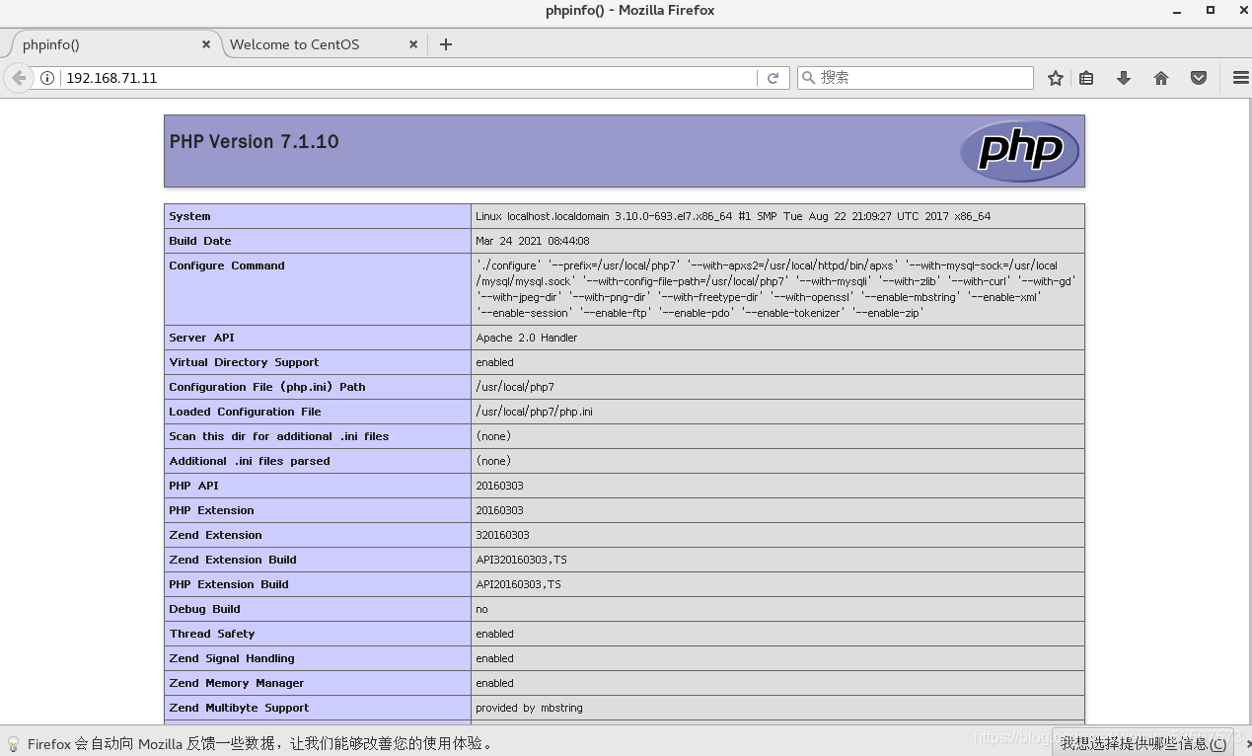1252x756 pixels.
Task: Click the search magnifier icon
Action: (808, 78)
